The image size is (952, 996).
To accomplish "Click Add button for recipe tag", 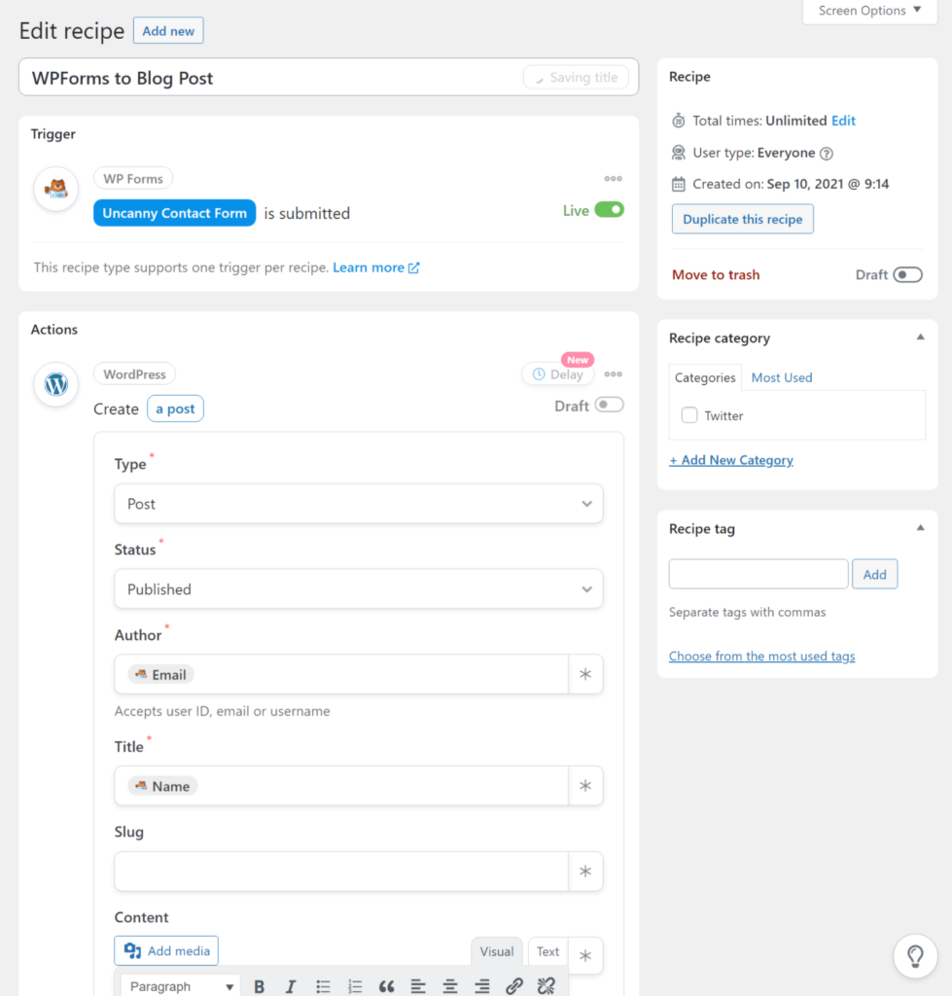I will pos(874,574).
